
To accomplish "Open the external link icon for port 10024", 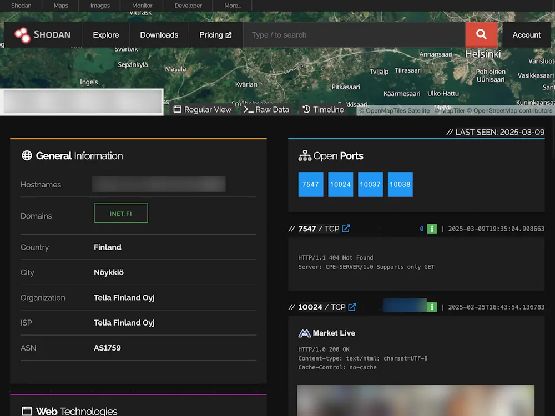I will (352, 307).
